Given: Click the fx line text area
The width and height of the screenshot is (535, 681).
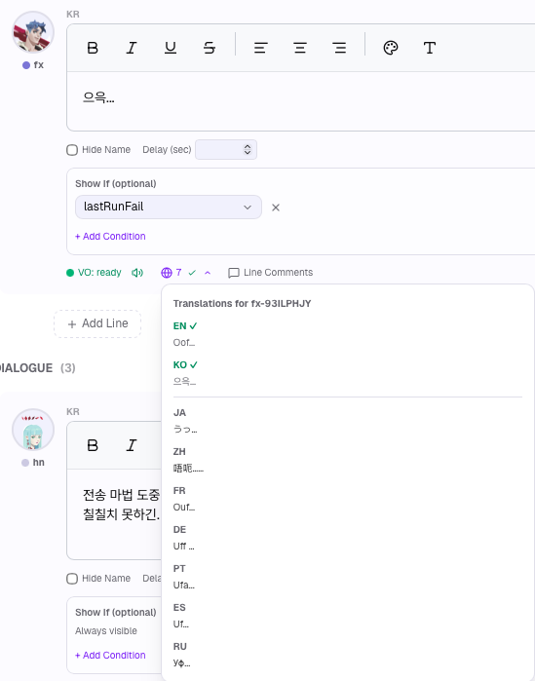Looking at the screenshot, I should 300,101.
